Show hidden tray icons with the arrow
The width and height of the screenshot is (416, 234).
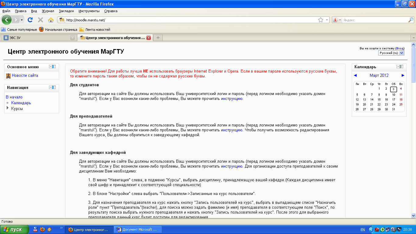371,229
